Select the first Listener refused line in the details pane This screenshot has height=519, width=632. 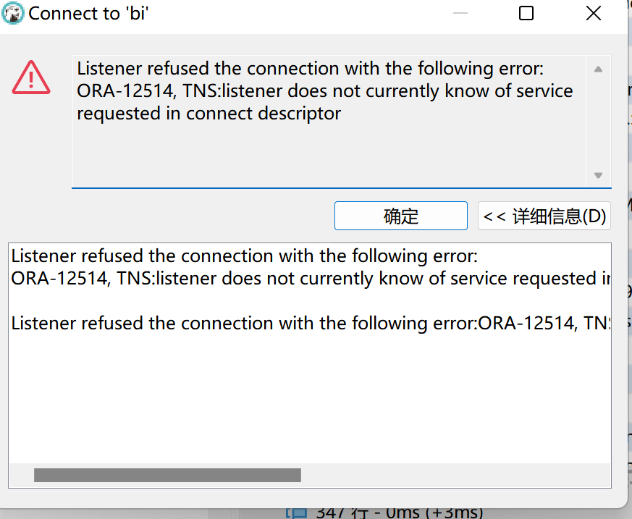(x=244, y=256)
